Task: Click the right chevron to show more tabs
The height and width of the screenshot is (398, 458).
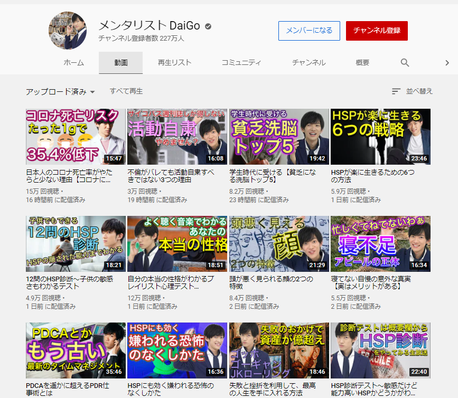Action: [x=447, y=63]
